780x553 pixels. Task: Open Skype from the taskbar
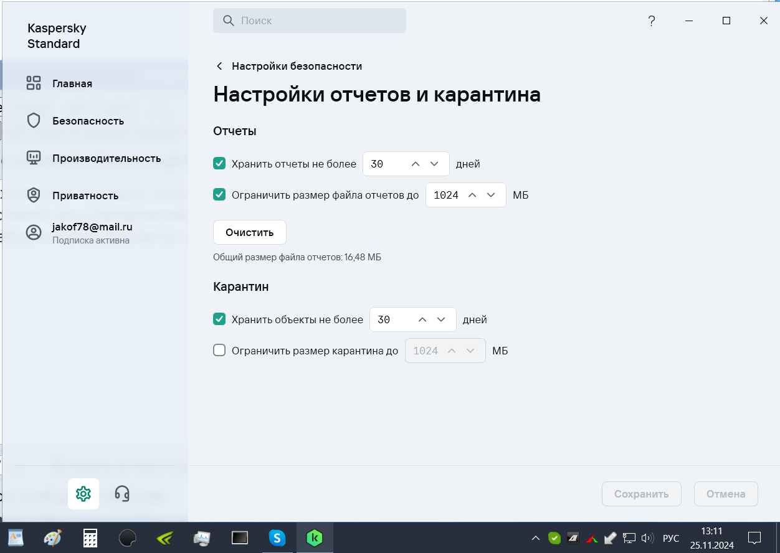[x=277, y=538]
